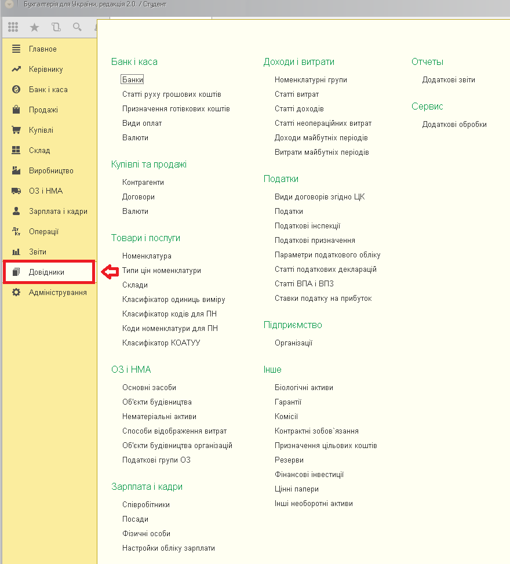Open History icon in top toolbar

point(56,27)
